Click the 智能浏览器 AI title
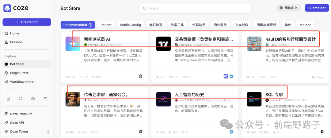This screenshot has width=331, height=138. tap(97, 39)
